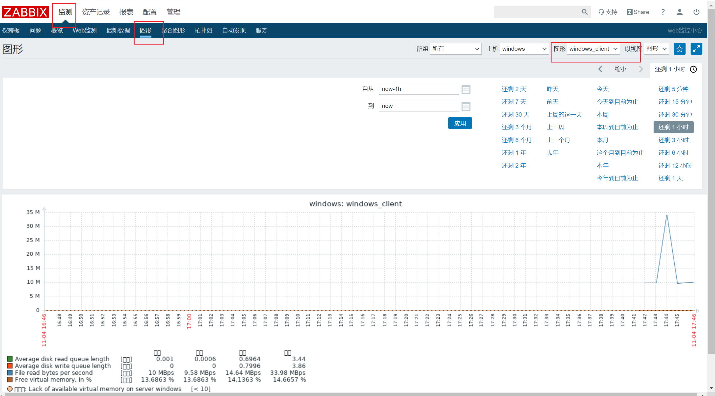Open the 资产记录 top menu
715x396 pixels.
96,12
